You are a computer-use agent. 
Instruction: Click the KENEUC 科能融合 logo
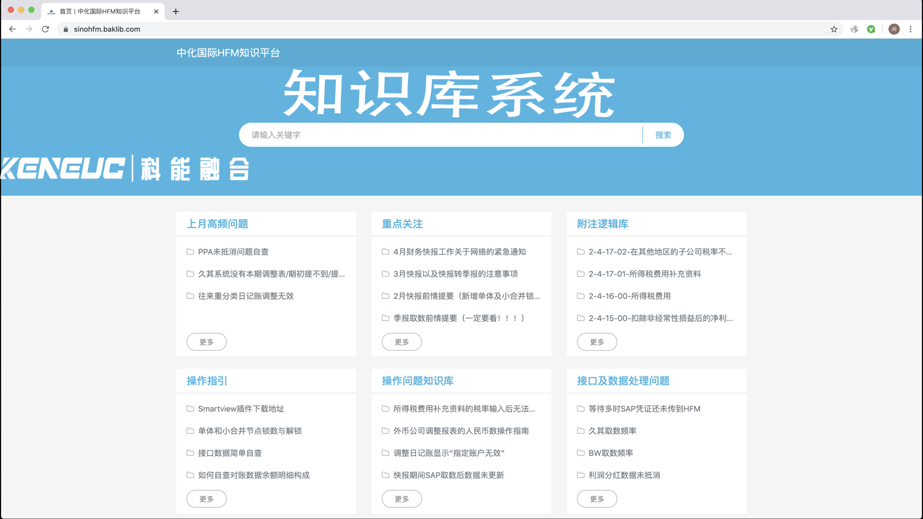[x=125, y=168]
